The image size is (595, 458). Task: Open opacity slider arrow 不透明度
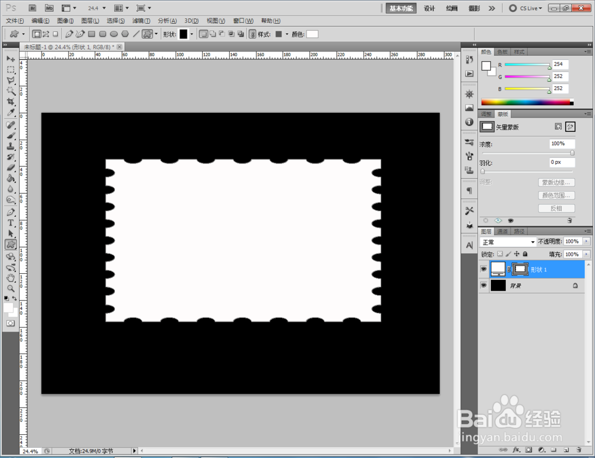tap(586, 241)
